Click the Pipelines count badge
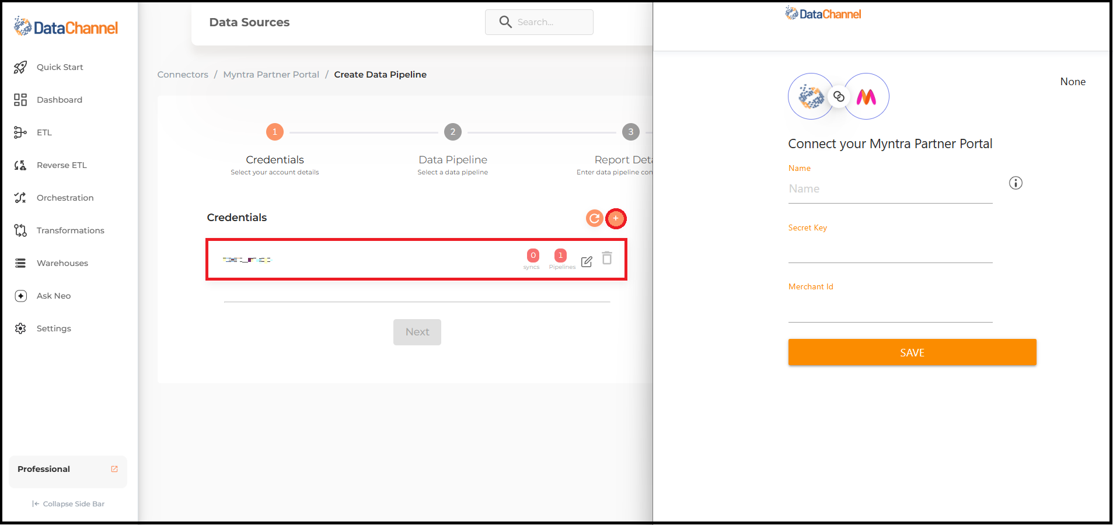Screen dimensions: 1113x525 [x=560, y=256]
